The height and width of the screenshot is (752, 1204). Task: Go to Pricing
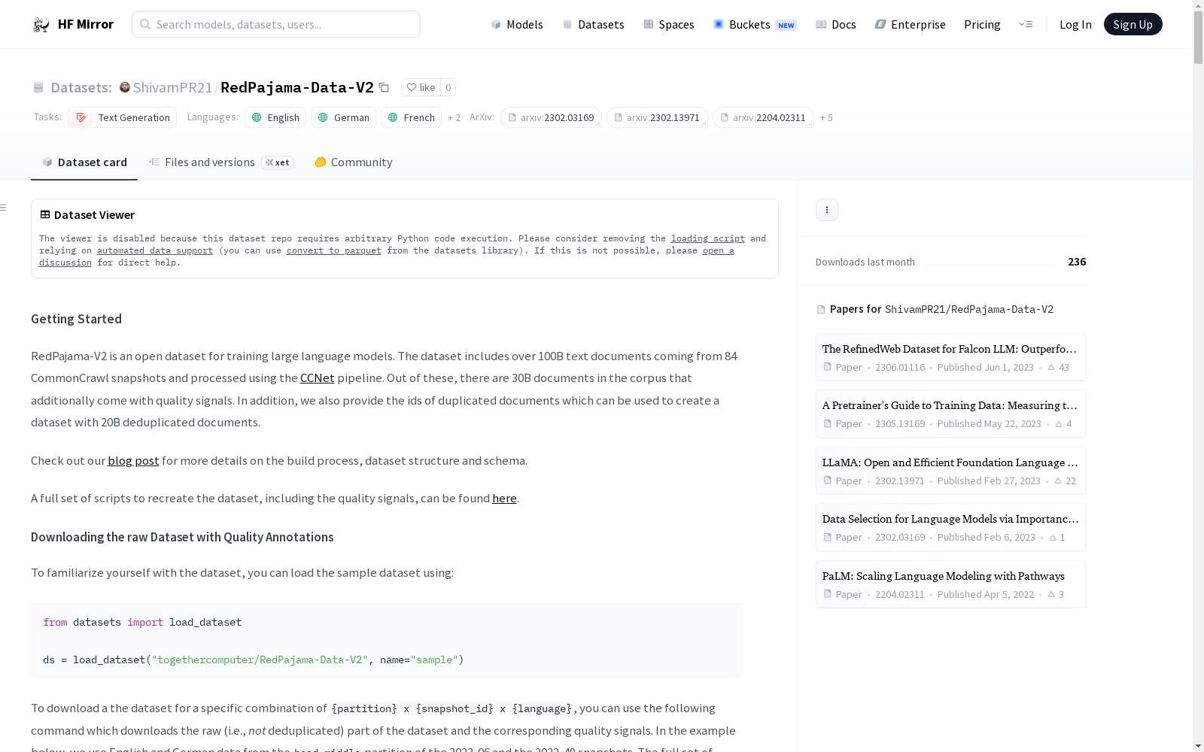pos(982,24)
